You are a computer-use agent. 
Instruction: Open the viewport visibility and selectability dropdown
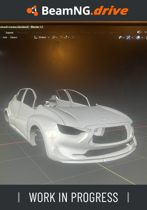click(x=121, y=37)
